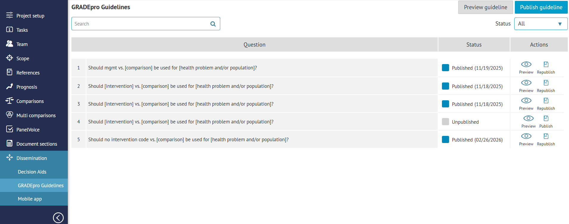569x224 pixels.
Task: Click the search magnifier icon
Action: [213, 24]
